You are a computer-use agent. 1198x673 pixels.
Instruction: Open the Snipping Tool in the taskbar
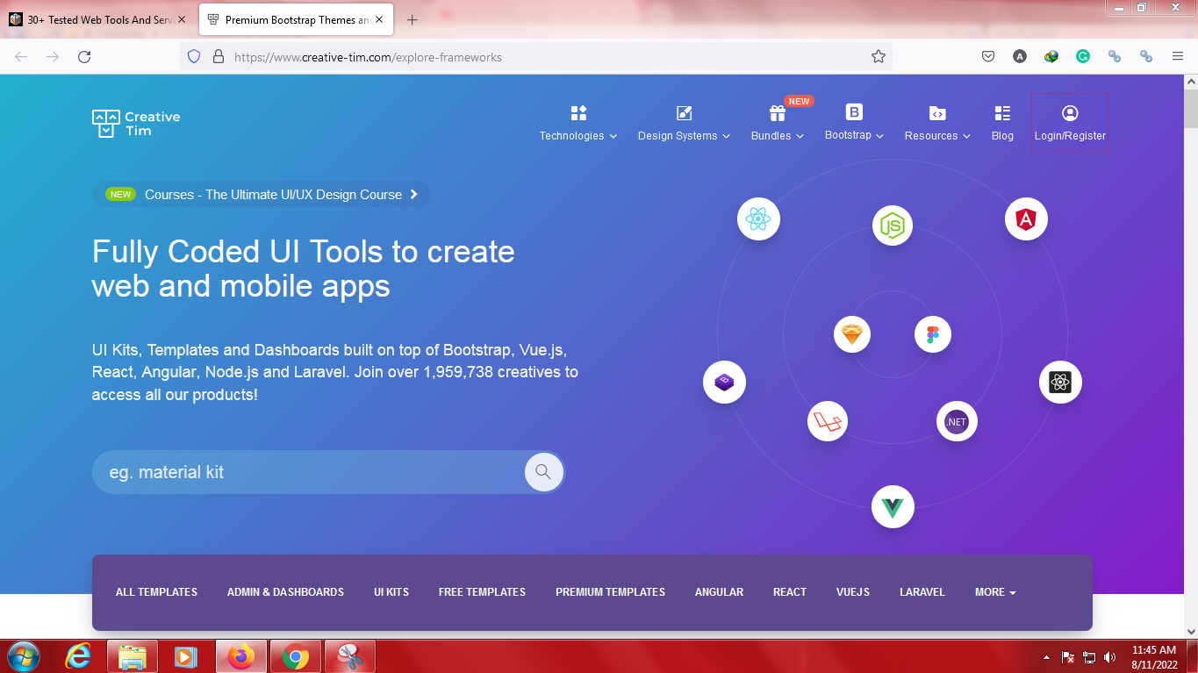[x=350, y=656]
